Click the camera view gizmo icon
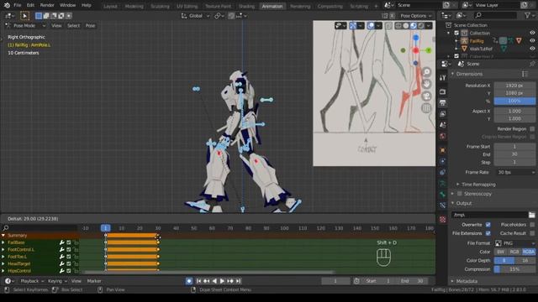Image resolution: width=538 pixels, height=302 pixels. (426, 96)
